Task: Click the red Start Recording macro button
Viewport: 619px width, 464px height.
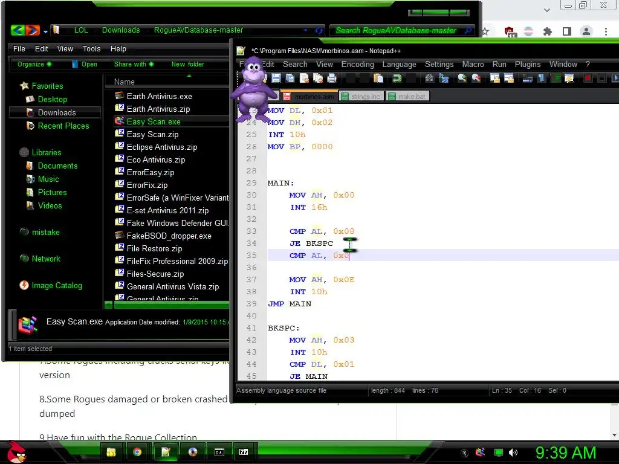Action: coord(588,78)
